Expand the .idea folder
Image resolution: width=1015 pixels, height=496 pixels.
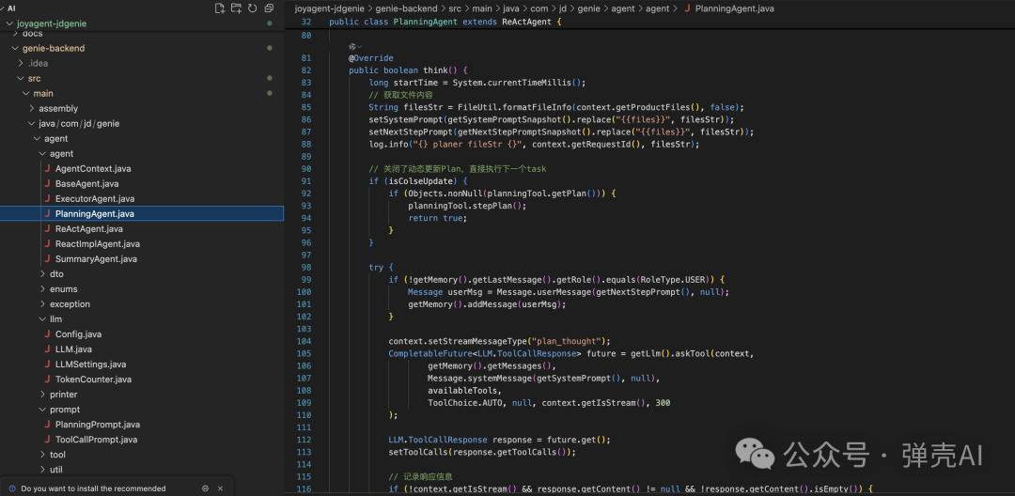point(21,63)
